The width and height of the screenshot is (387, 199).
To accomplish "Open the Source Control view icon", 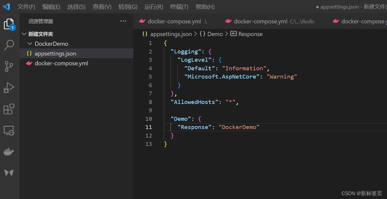I will (9, 67).
